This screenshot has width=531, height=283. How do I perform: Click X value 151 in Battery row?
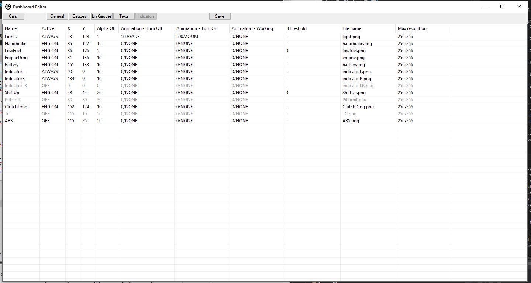coord(71,65)
